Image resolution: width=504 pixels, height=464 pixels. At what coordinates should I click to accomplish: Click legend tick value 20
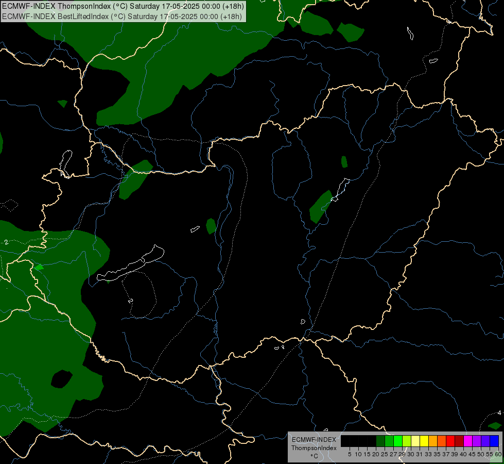pos(376,454)
